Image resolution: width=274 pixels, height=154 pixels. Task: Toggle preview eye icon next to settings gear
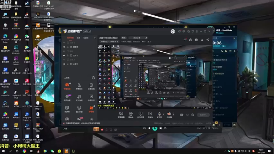187,115
